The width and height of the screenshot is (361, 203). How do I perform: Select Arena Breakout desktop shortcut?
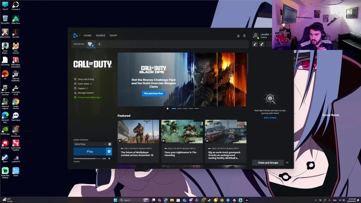(5, 48)
